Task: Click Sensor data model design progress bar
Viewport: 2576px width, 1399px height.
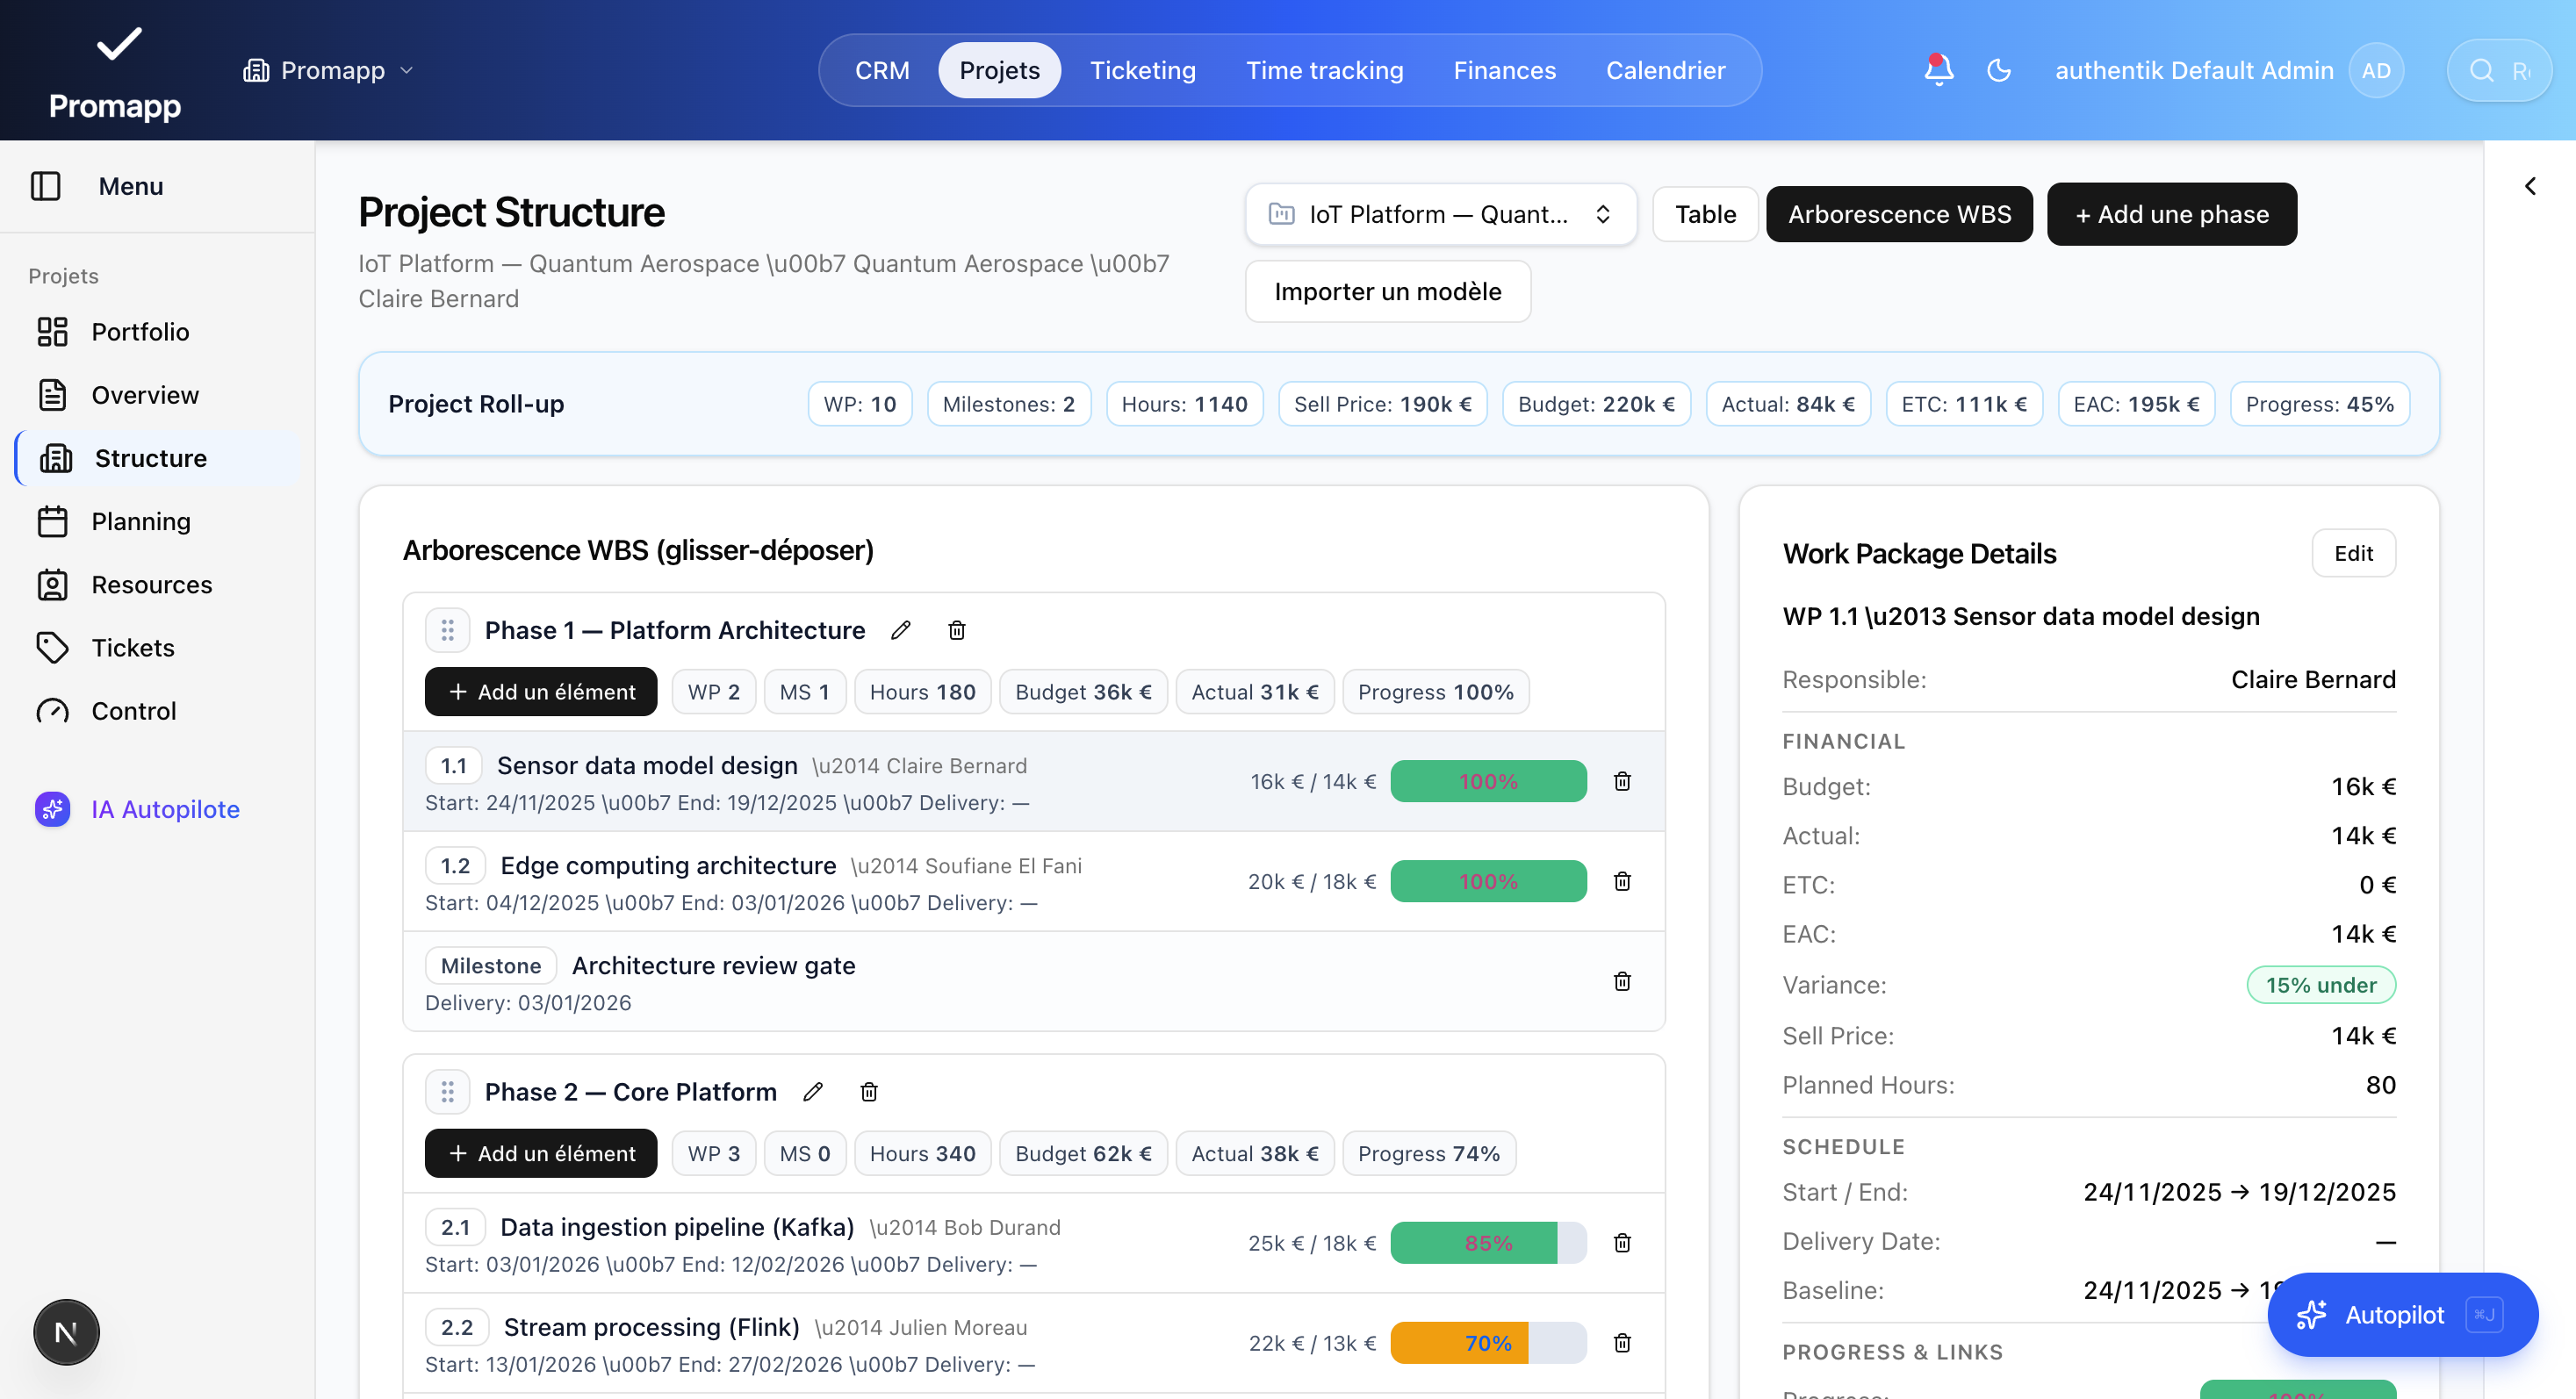Action: 1488,781
